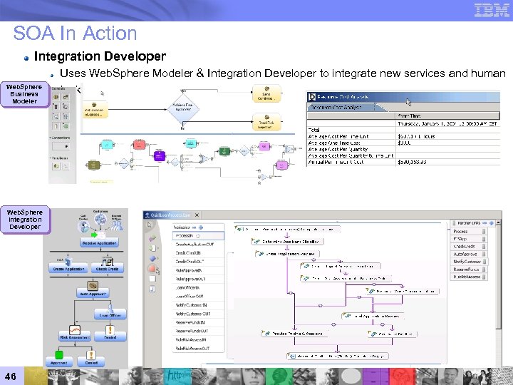
Task: Click the Receive Application node
Action: (x=99, y=243)
